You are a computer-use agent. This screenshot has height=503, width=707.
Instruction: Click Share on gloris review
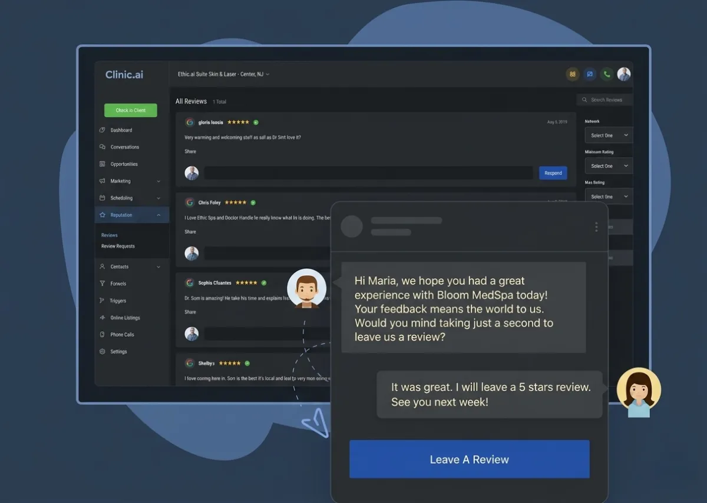point(190,152)
